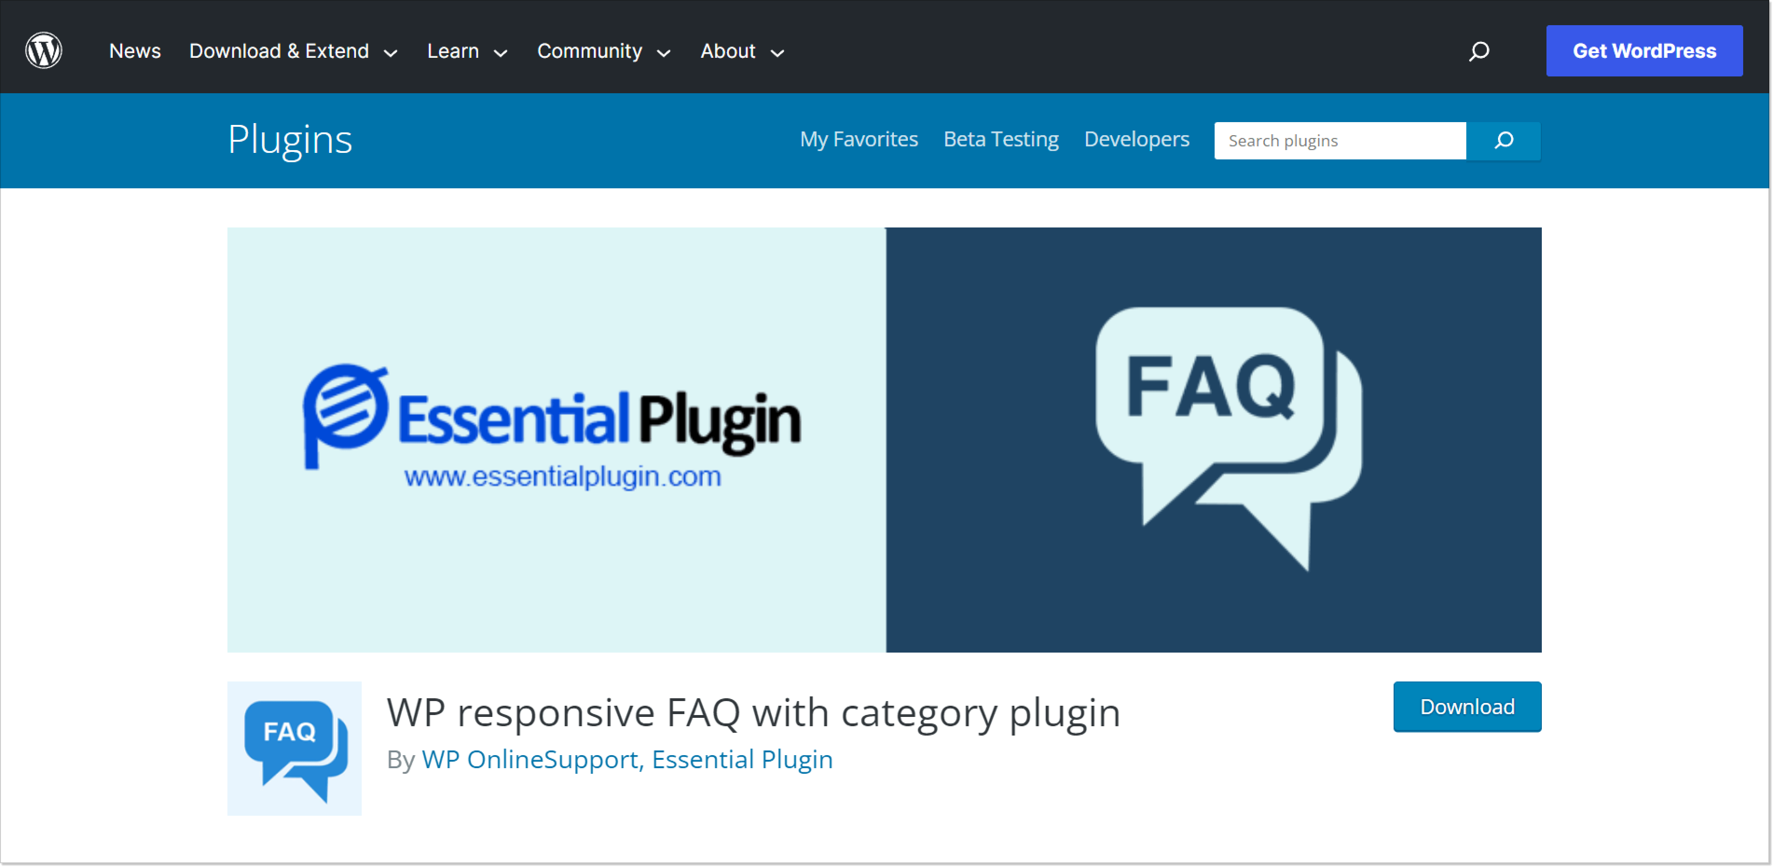Click the FAQ plugin icon thumbnail

(294, 748)
